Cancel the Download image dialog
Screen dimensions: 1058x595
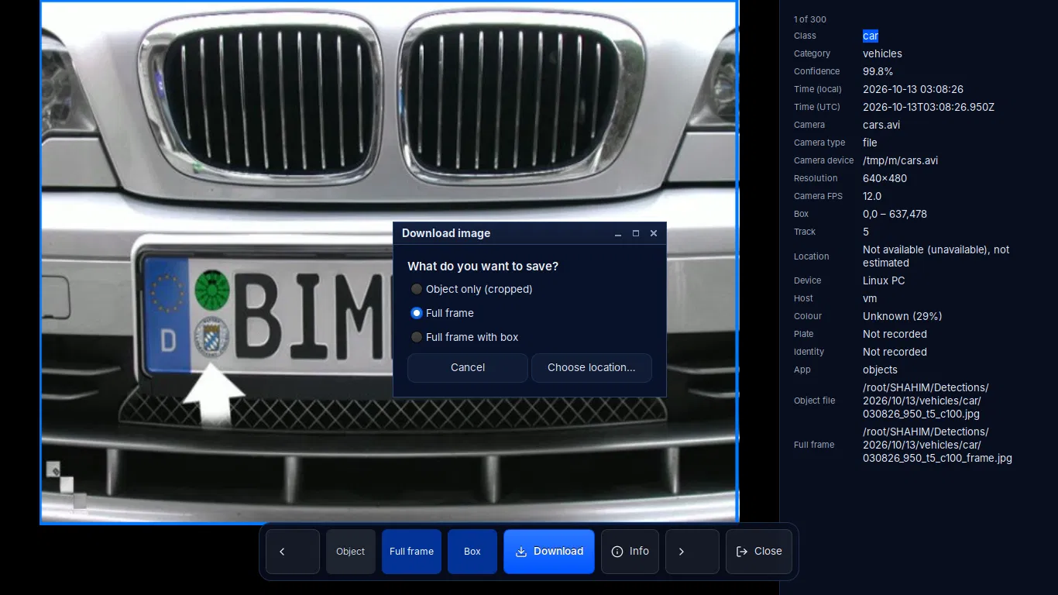(x=468, y=368)
